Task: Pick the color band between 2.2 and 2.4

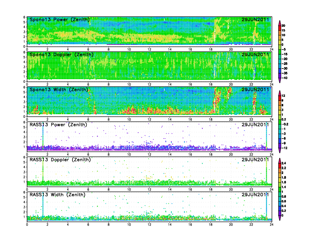Action: [280, 165]
